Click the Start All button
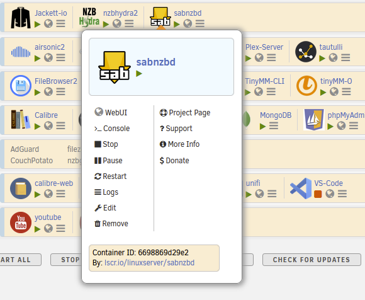Screen dimensions: 365x300 coord(21,260)
